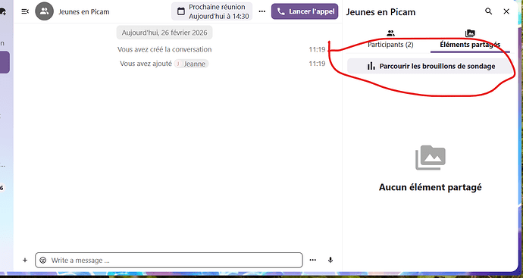Screen dimensions: 523x278
Task: Record a voice message with microphone icon
Action: [x=330, y=260]
